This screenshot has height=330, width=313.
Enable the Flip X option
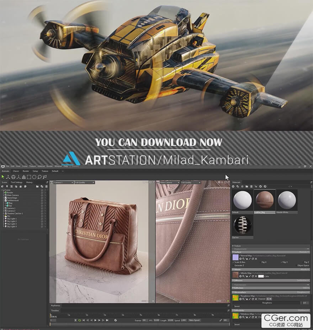pos(264,262)
